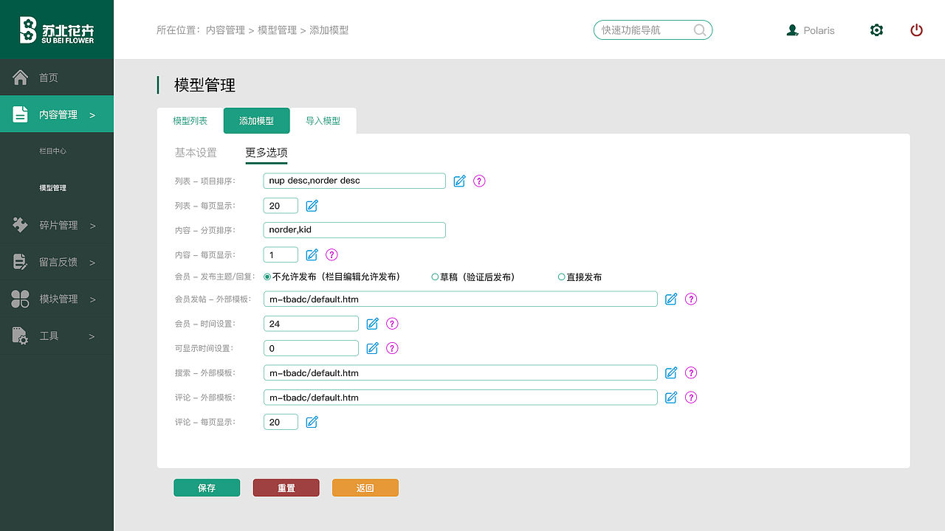The width and height of the screenshot is (945, 531).
Task: Expand the 模块管理 sidebar menu
Action: coord(57,299)
